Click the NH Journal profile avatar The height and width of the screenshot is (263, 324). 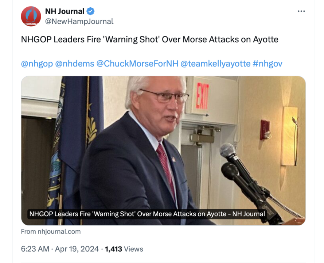(x=31, y=16)
